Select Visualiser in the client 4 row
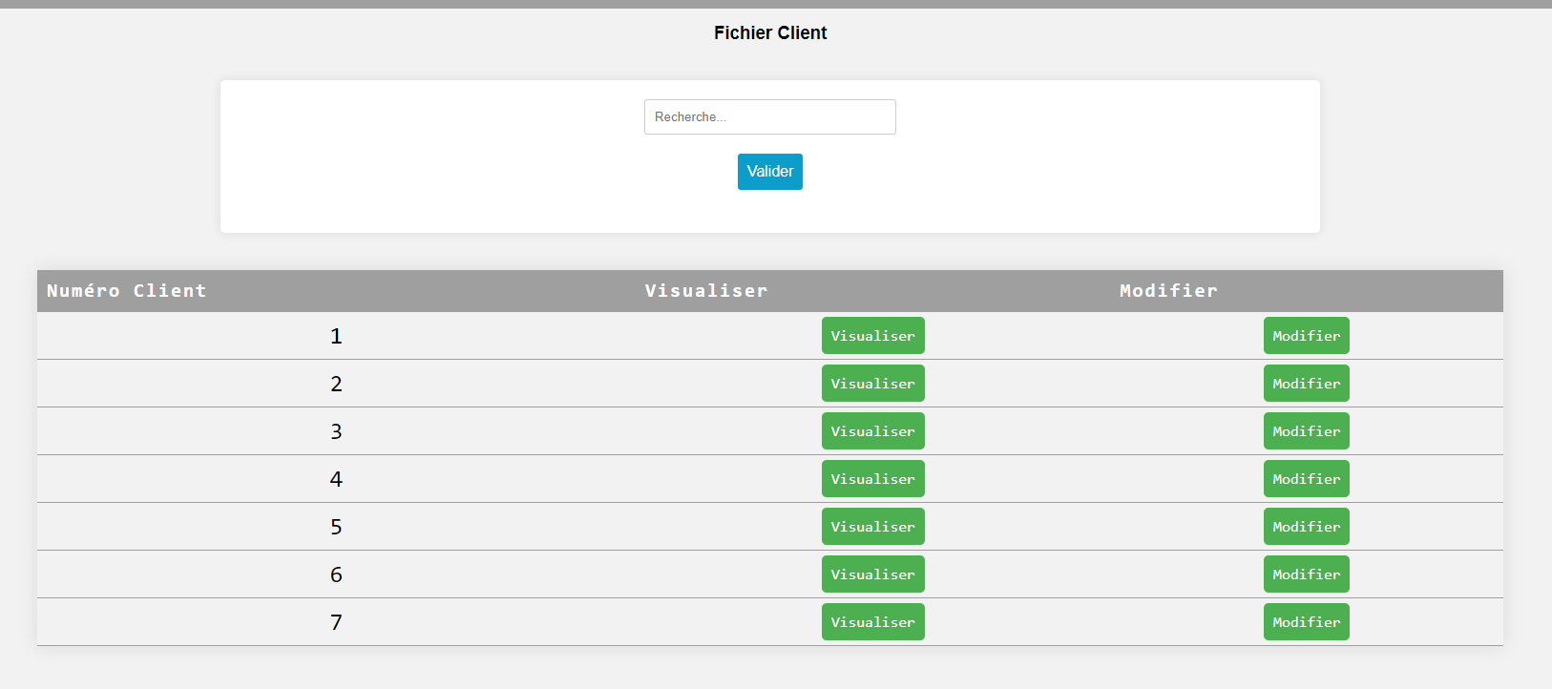The image size is (1552, 689). point(872,479)
